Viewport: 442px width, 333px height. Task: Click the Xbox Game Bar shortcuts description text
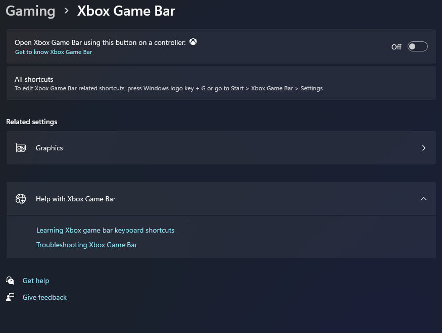[x=169, y=88]
